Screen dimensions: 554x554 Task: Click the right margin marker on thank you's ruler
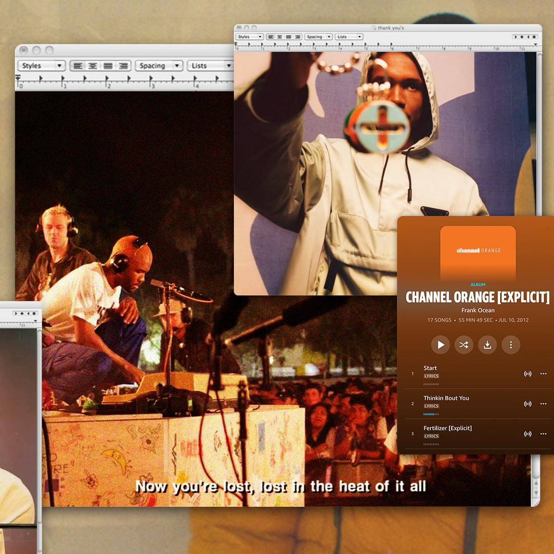[x=536, y=44]
